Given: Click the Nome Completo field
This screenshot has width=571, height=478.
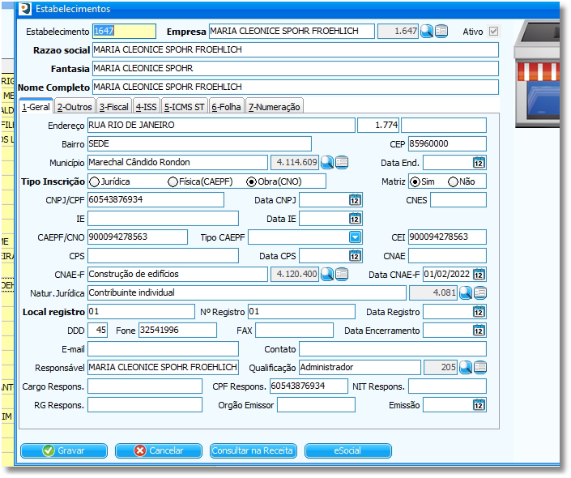Looking at the screenshot, I should coord(296,87).
